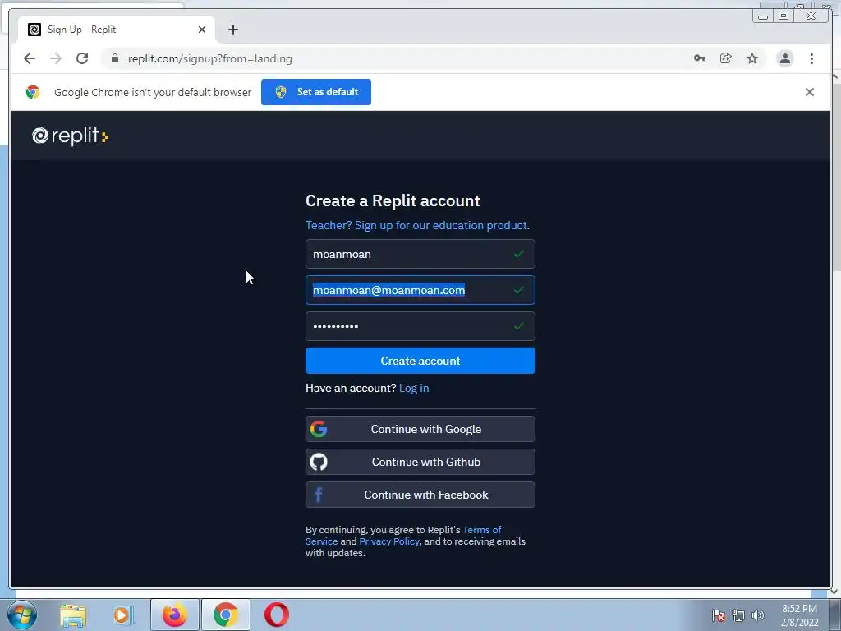Viewport: 841px width, 631px height.
Task: Open the Chrome three-dot menu
Action: click(811, 58)
